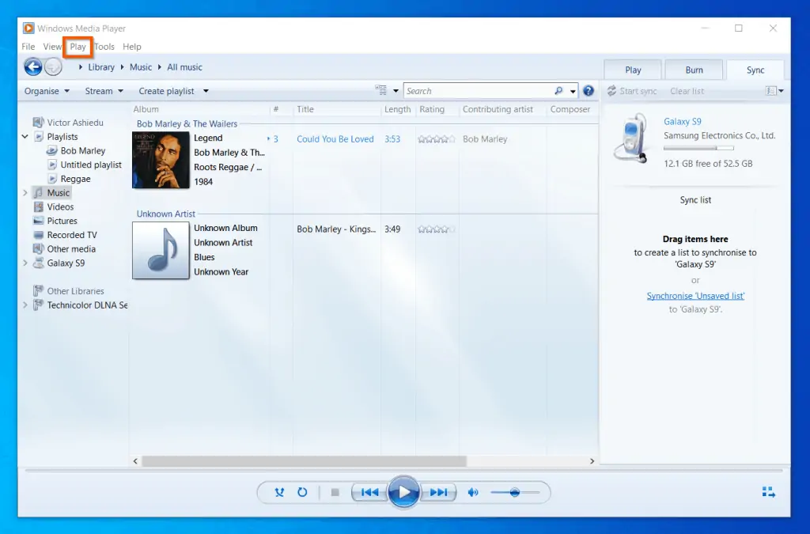Screen dimensions: 810x534
Task: Click the Synchronise 'Unsaved list' link
Action: point(695,295)
